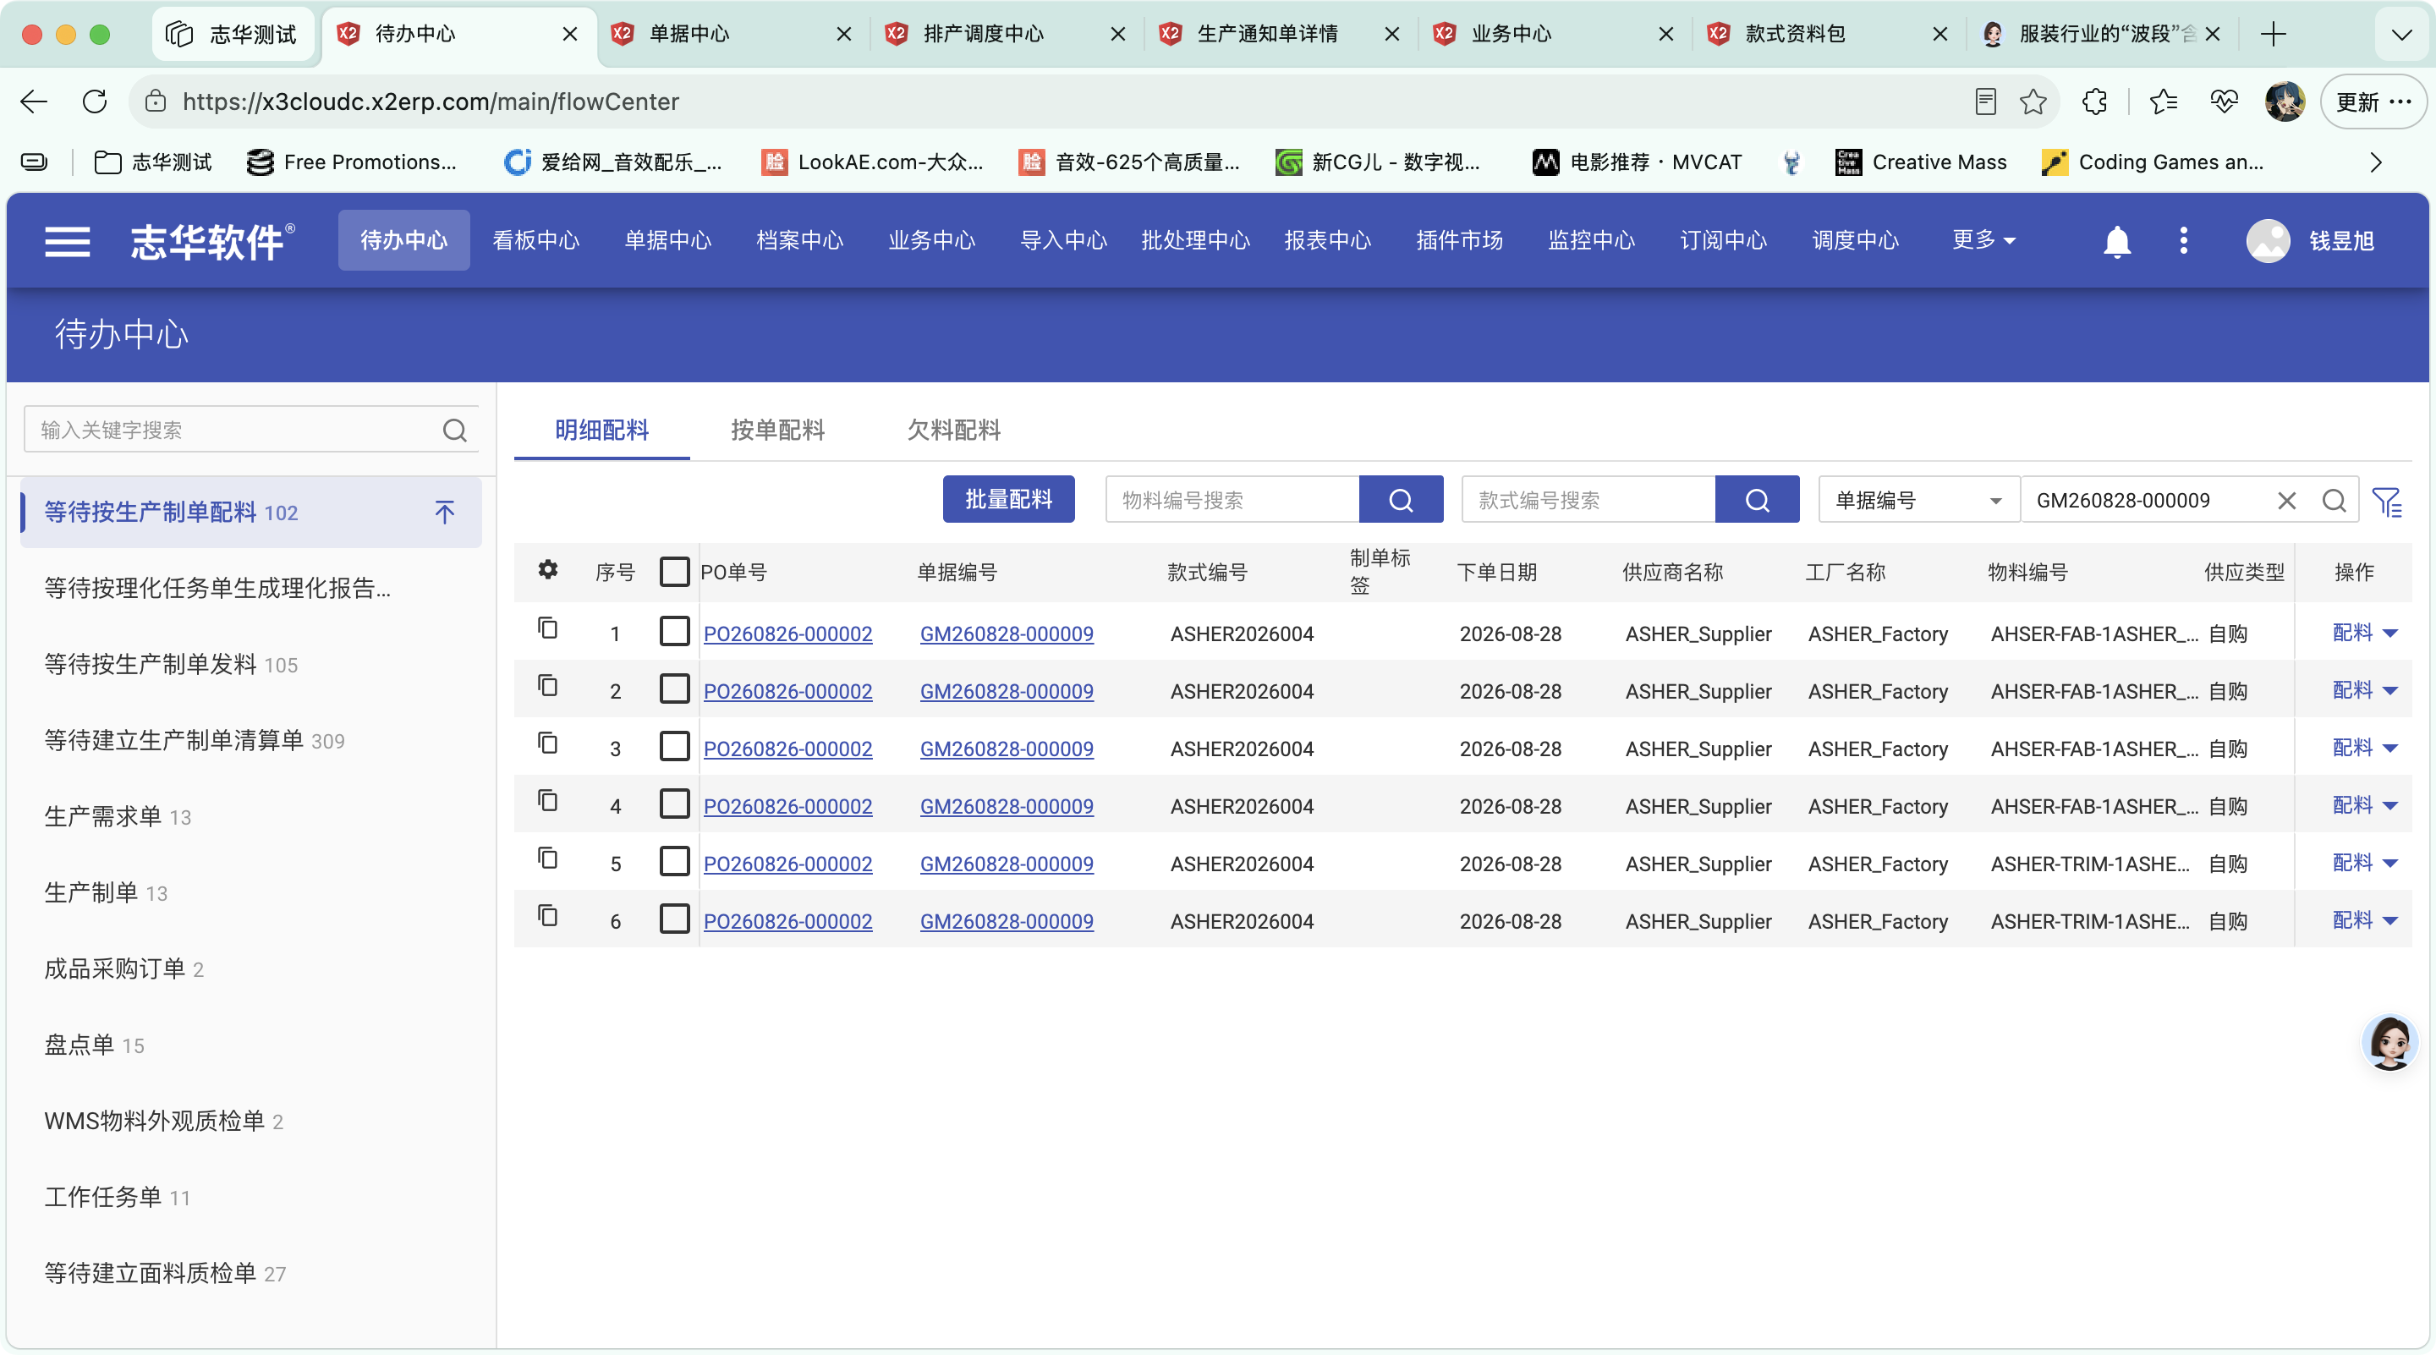Show browser tab list chevron
Viewport: 2436px width, 1355px height.
[2401, 35]
